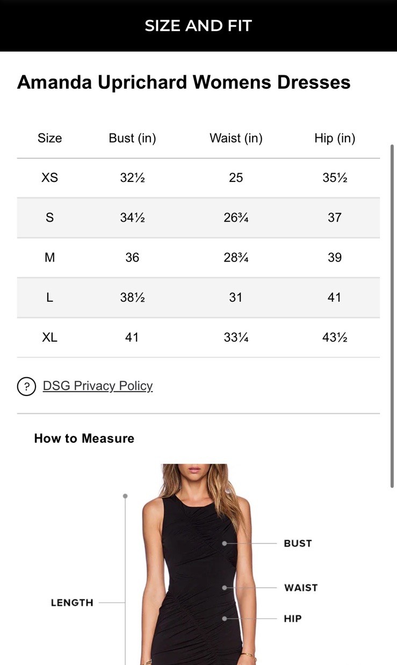Tap the WAIST label on the diagram
The width and height of the screenshot is (397, 665).
301,588
